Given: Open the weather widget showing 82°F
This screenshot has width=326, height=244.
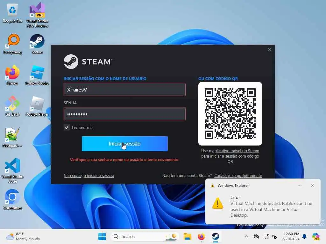Looking at the screenshot, I should coord(23,236).
